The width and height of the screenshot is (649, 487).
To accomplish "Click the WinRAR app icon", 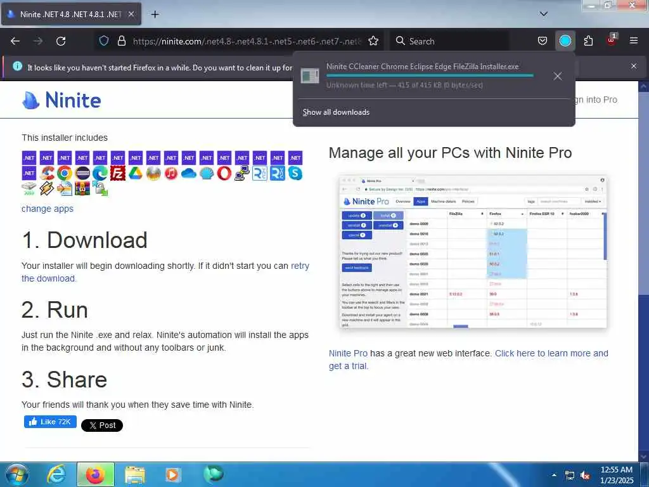I will coord(82,188).
